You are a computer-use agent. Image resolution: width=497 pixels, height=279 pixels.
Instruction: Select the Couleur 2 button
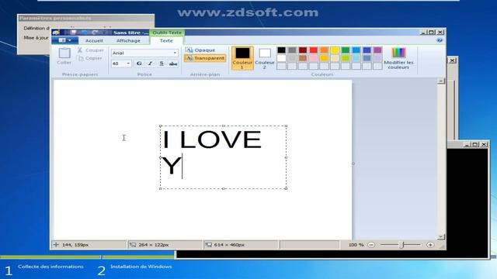pyautogui.click(x=265, y=58)
